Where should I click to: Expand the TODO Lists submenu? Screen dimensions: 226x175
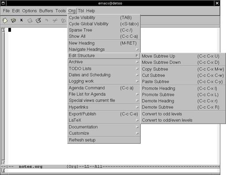coord(104,69)
